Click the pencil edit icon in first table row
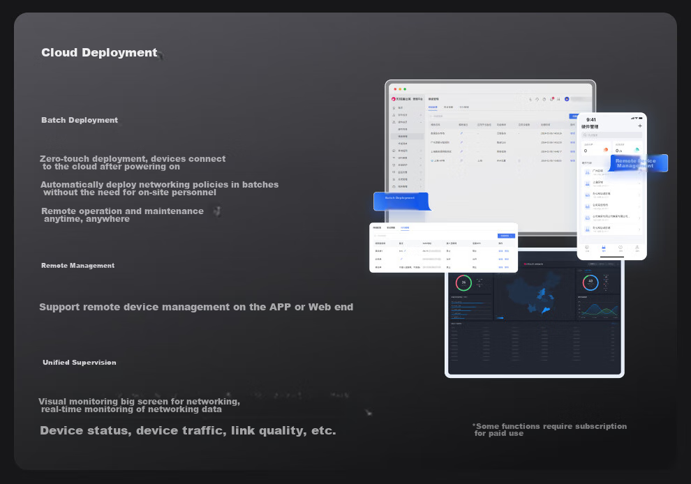691x484 pixels. click(461, 133)
